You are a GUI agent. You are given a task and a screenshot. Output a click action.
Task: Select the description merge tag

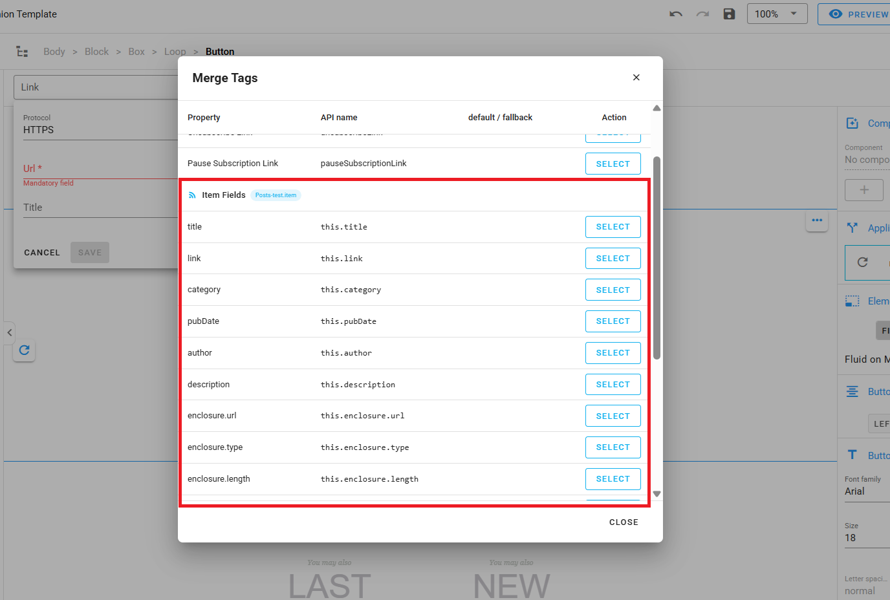click(613, 385)
